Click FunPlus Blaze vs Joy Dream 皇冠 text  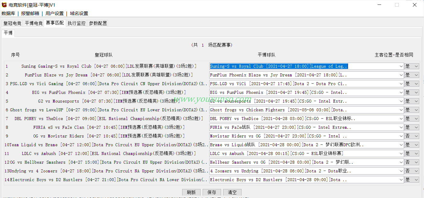click(x=109, y=75)
